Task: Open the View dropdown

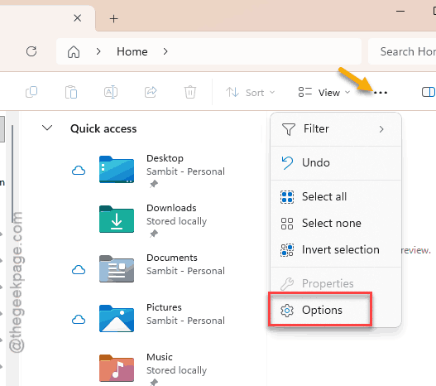Action: click(324, 93)
